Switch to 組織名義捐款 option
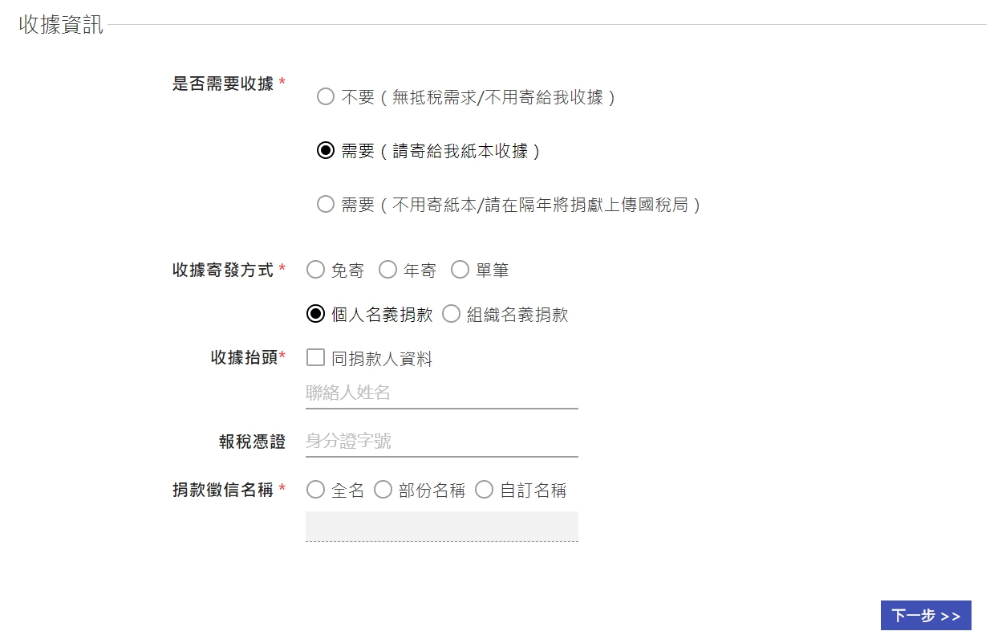This screenshot has width=994, height=631. coord(451,314)
